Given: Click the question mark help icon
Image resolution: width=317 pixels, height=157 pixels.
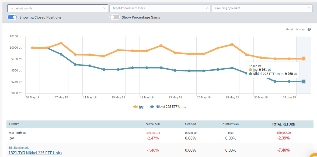Looking at the screenshot, I should click(x=309, y=29).
